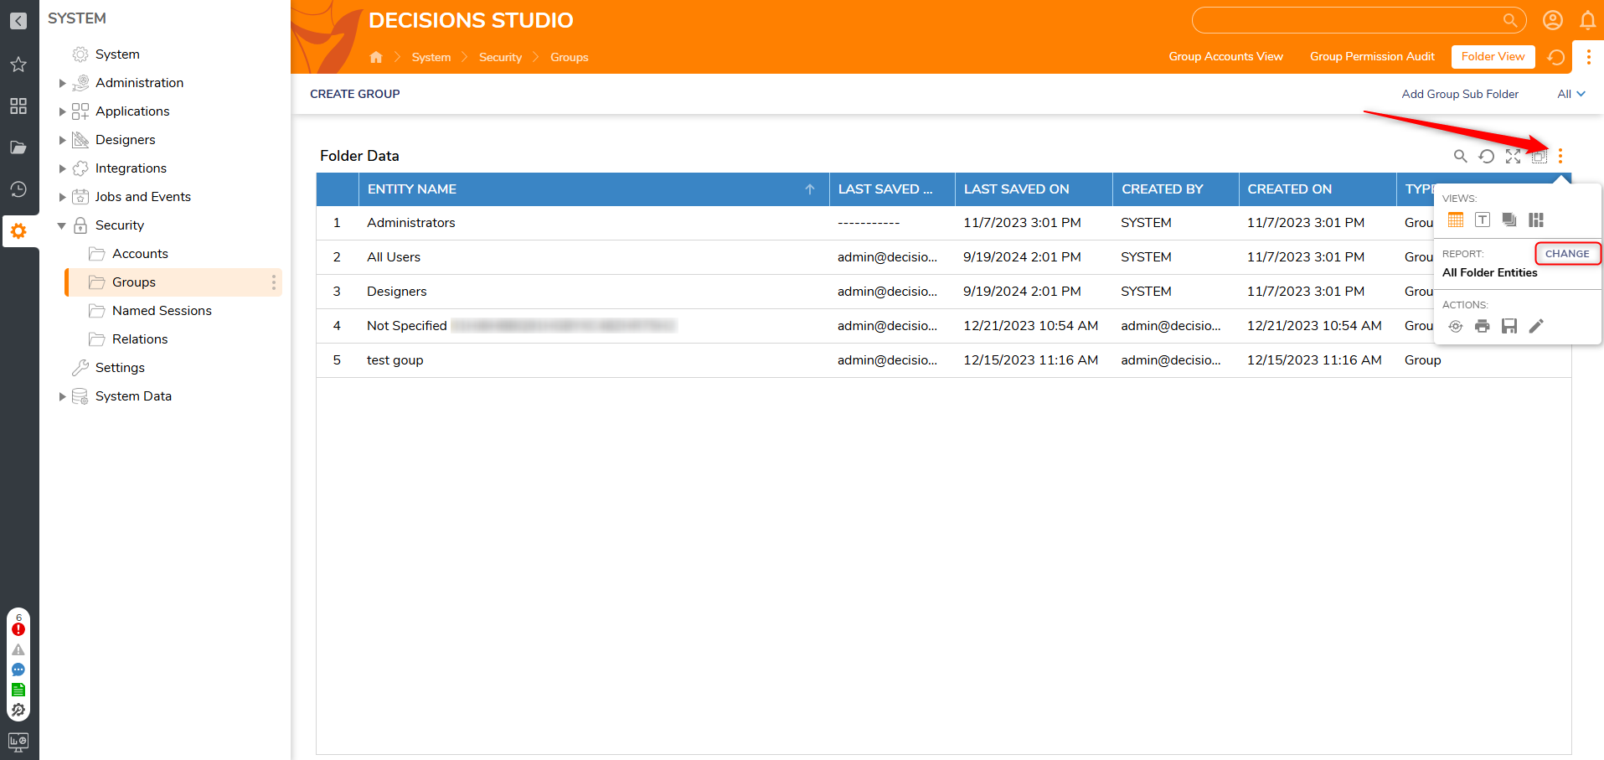Close the report three-dot options menu
Viewport: 1604px width, 760px height.
click(1560, 156)
